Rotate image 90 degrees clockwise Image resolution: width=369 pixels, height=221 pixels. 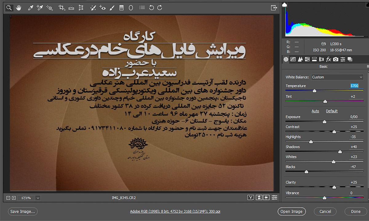160,8
